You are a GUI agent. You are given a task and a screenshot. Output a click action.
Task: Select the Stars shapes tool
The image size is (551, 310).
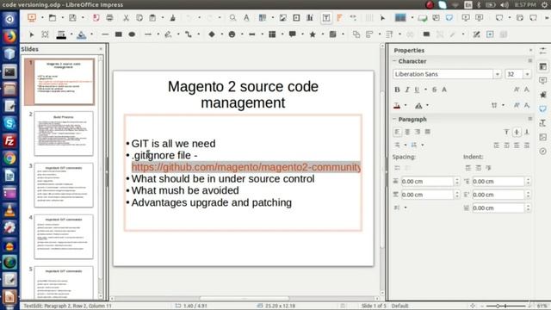point(313,34)
